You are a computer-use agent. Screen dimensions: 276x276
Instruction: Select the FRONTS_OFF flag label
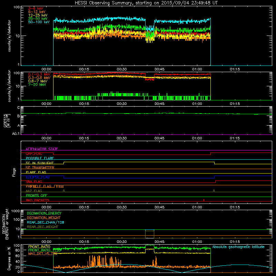coord(37,196)
